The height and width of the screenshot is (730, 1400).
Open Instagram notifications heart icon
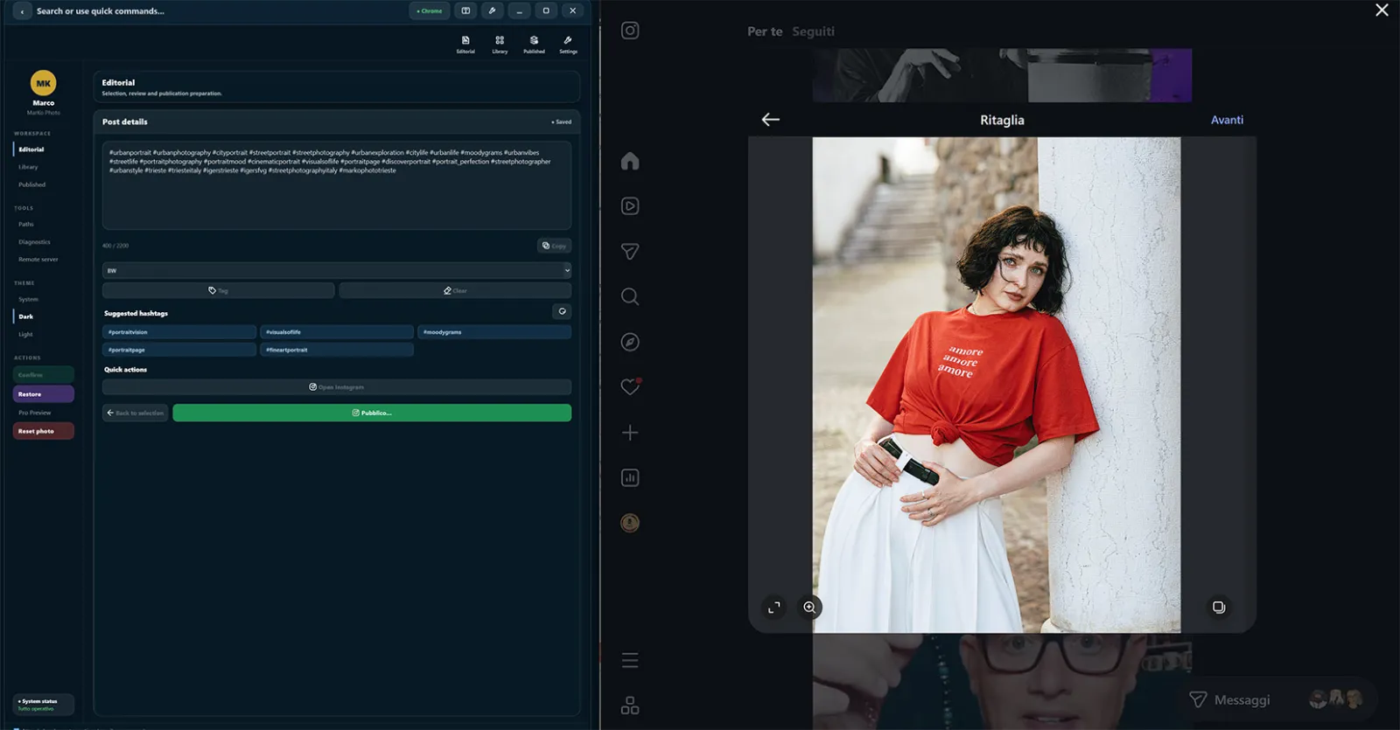point(630,386)
